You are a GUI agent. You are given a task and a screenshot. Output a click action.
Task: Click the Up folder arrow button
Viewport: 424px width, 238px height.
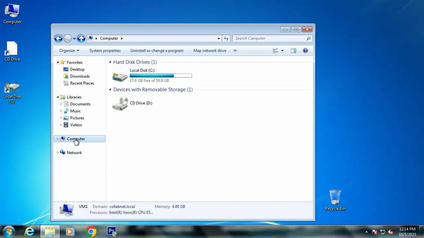click(x=81, y=38)
